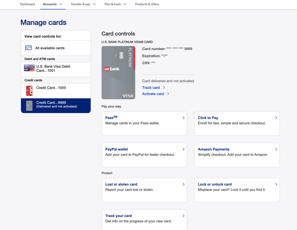This screenshot has height=230, width=297.
Task: Expand the Plan & track menu chevron
Action: coord(125,4)
